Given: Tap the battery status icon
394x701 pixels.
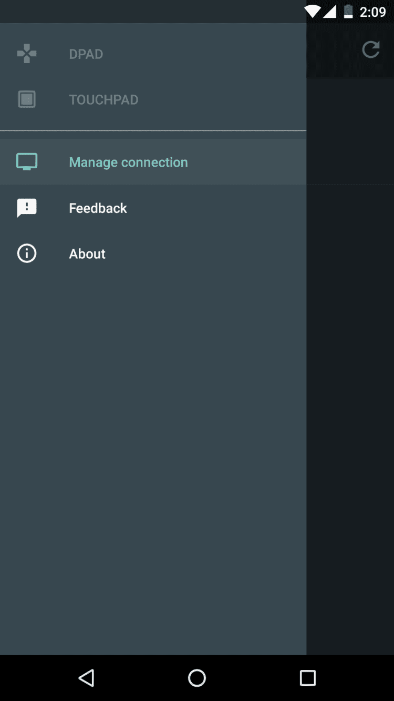Looking at the screenshot, I should 348,12.
